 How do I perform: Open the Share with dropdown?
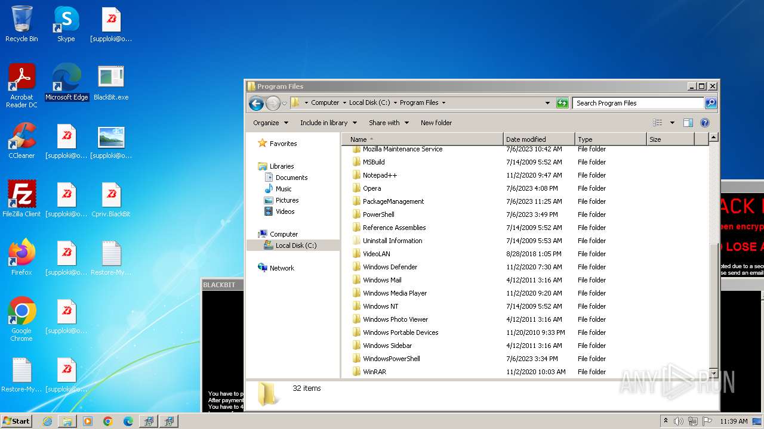[x=389, y=123]
